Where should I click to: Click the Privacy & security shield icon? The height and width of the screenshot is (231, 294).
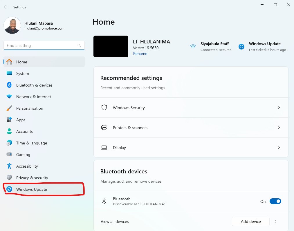point(9,177)
